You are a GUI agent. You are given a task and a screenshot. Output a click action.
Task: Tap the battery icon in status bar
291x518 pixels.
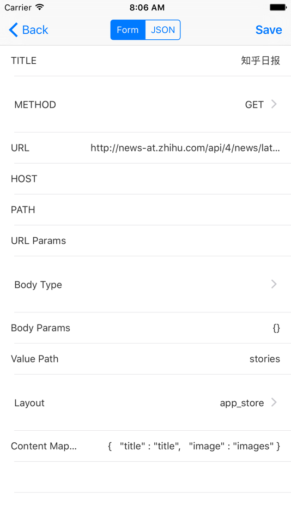pyautogui.click(x=278, y=7)
